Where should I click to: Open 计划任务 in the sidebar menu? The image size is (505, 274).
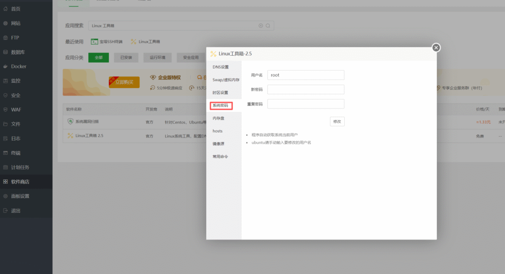click(20, 167)
